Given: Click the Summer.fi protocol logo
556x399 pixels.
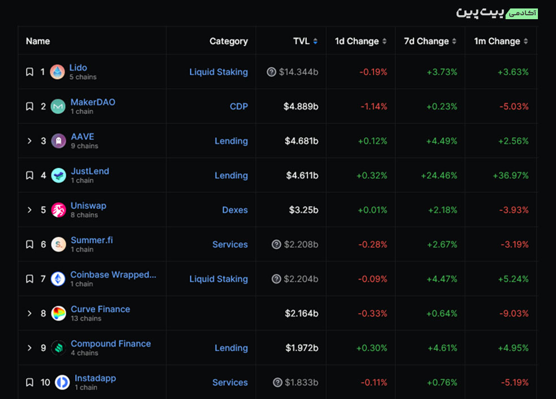Looking at the screenshot, I should tap(59, 244).
